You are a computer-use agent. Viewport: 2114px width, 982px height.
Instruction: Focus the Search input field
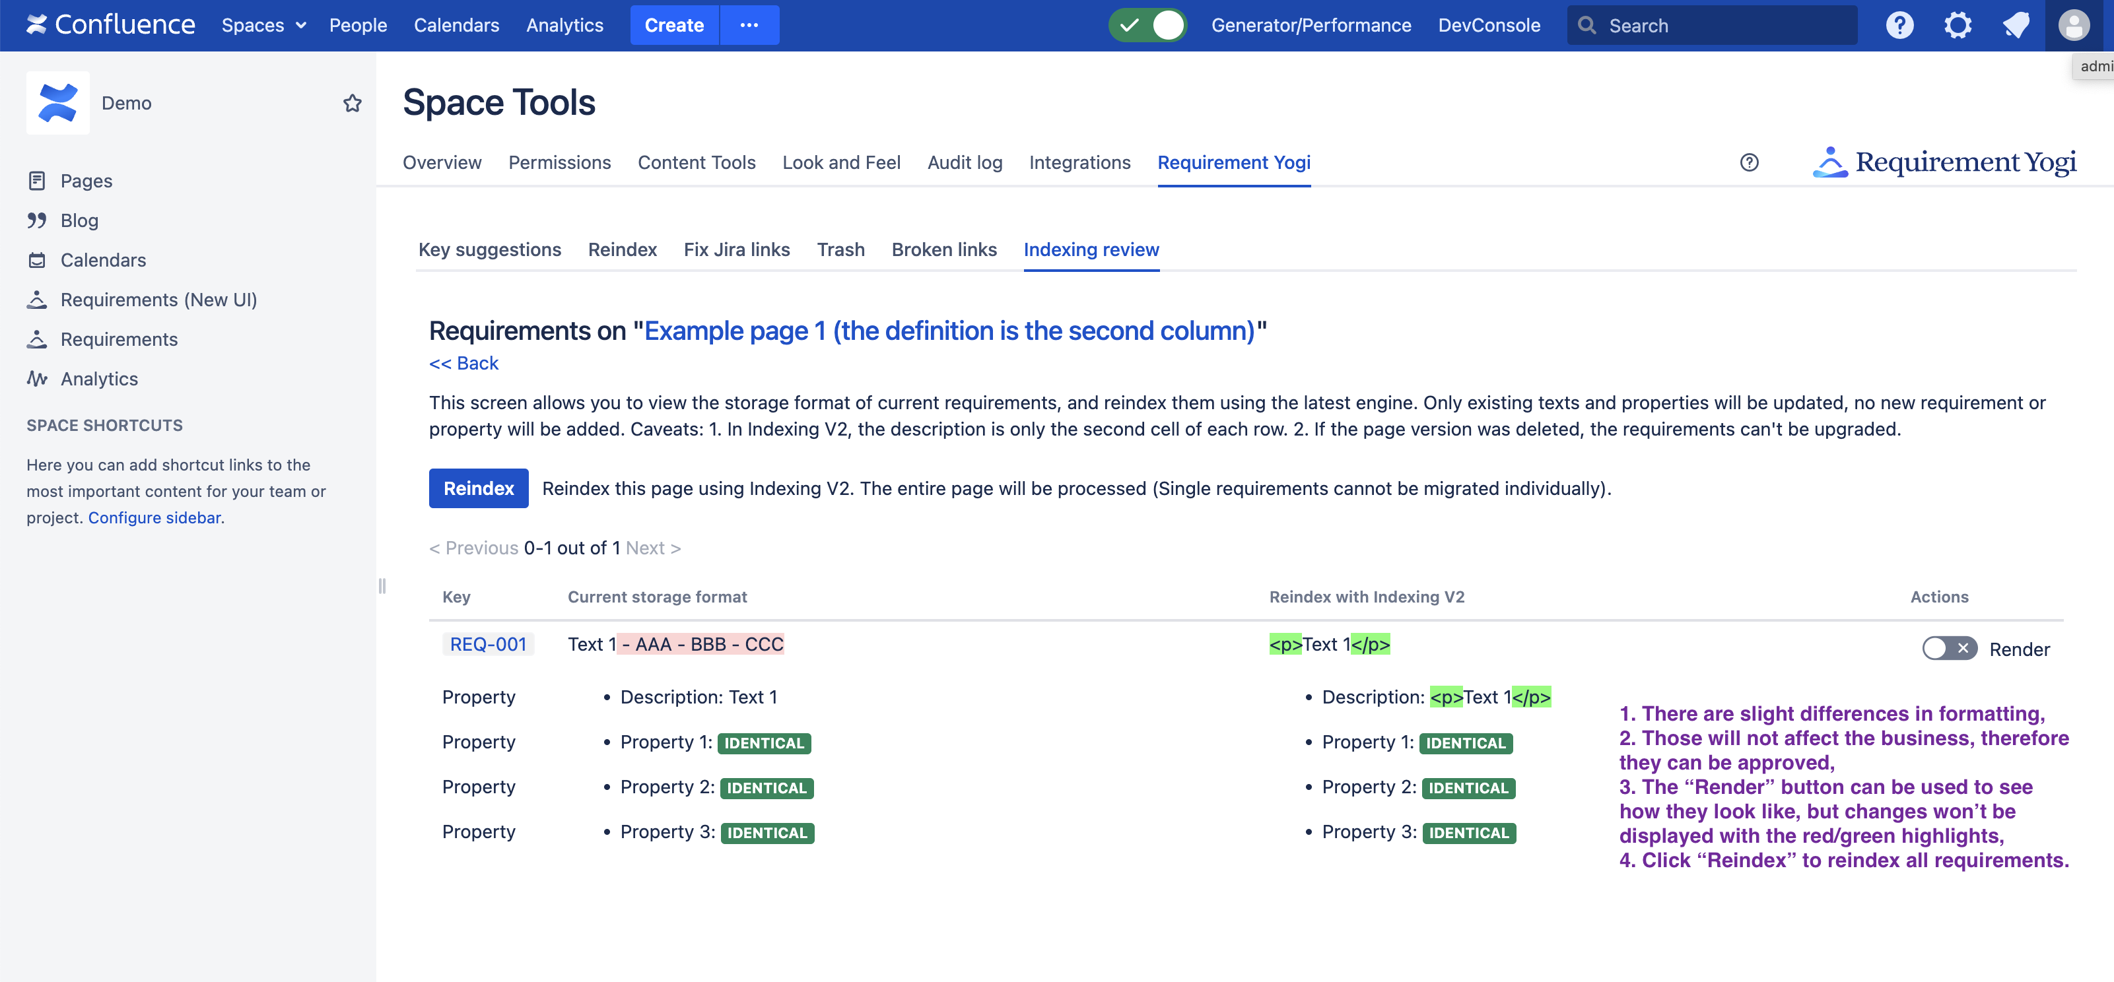pos(1723,26)
